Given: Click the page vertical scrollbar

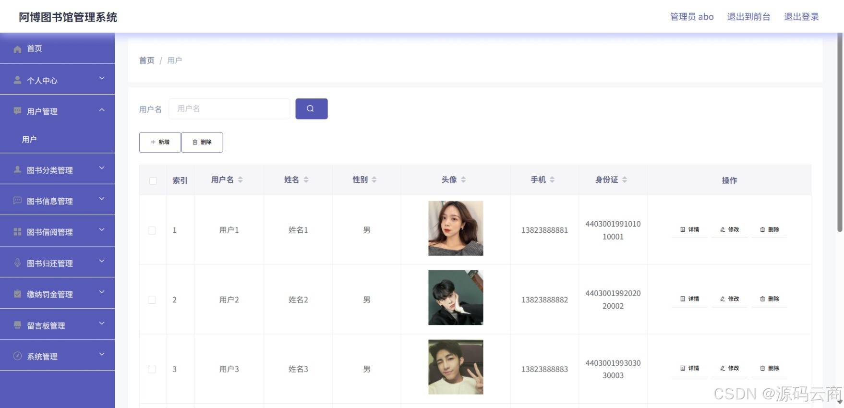Looking at the screenshot, I should 840,133.
